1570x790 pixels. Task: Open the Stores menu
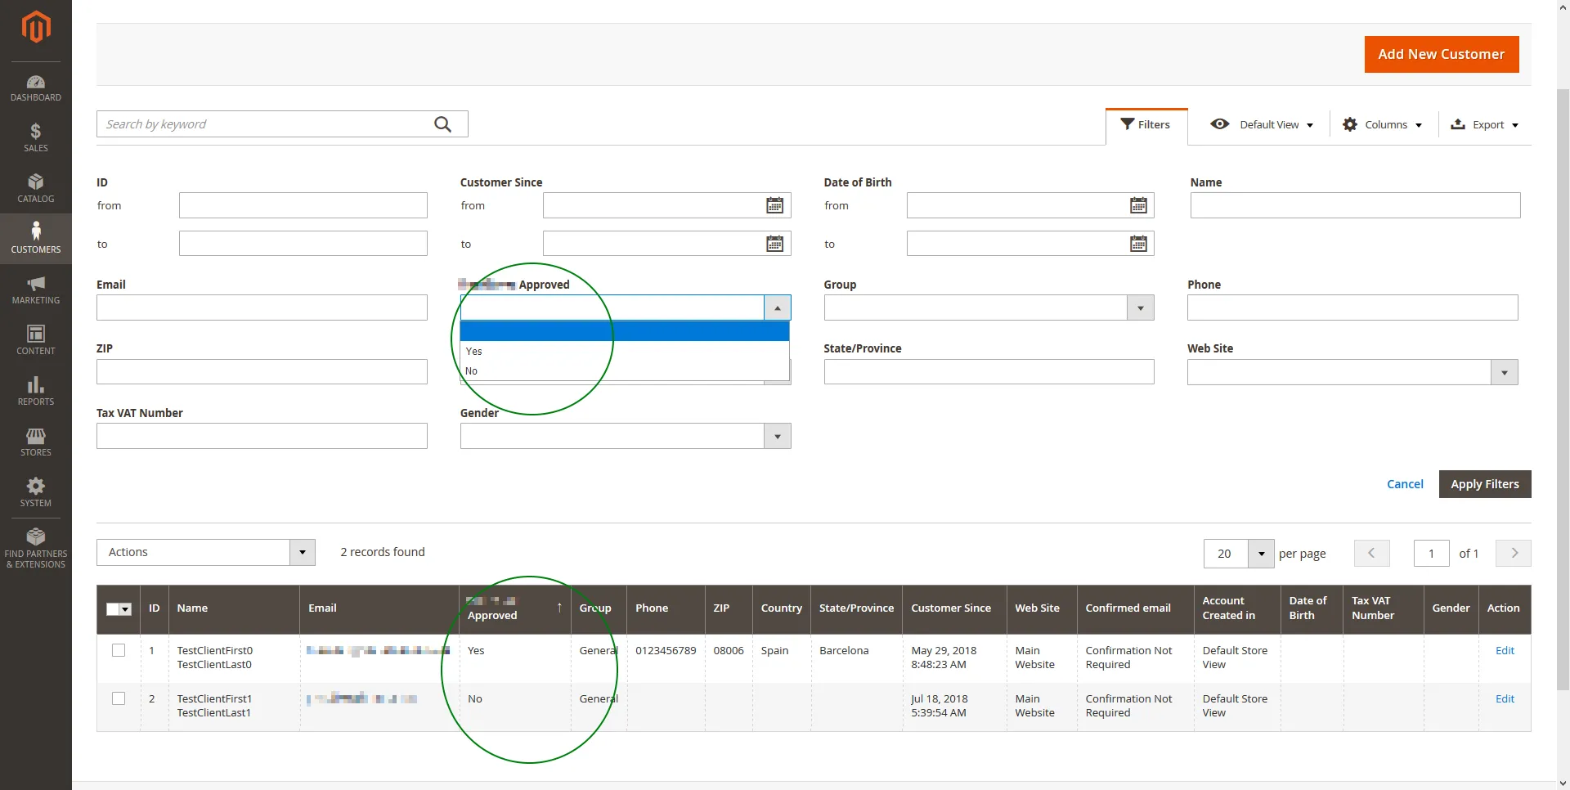pyautogui.click(x=36, y=442)
